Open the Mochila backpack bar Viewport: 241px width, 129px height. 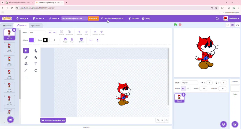86,127
